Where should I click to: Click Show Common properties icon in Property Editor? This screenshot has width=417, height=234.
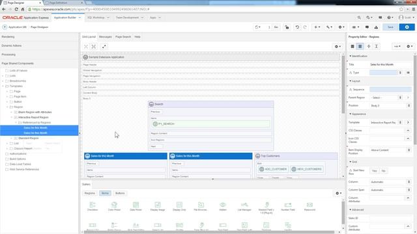(x=352, y=46)
